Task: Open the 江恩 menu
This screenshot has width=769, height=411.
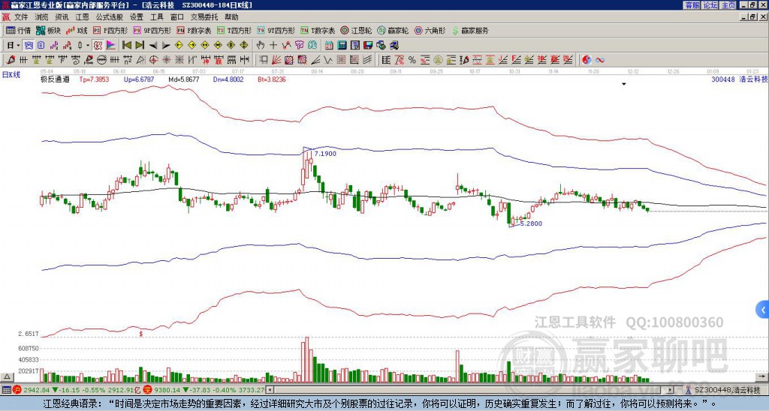Action: point(82,17)
